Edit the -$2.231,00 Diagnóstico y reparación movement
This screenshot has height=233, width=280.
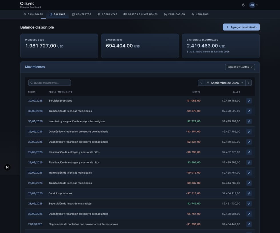tap(249, 142)
